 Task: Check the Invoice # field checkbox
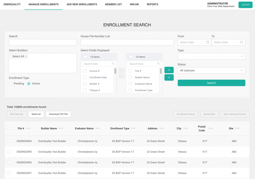[x=85, y=71]
